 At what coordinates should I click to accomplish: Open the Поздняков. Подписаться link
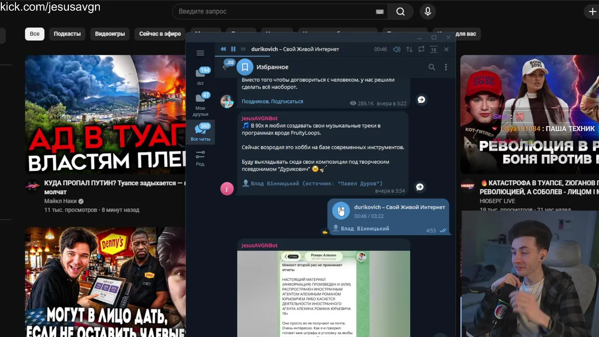272,102
